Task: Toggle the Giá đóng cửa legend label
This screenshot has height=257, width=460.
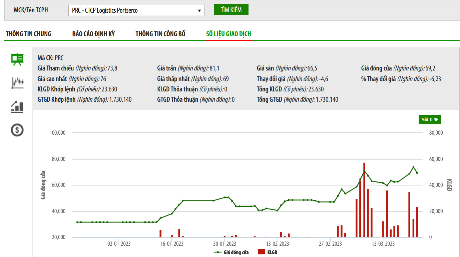Action: point(236,252)
